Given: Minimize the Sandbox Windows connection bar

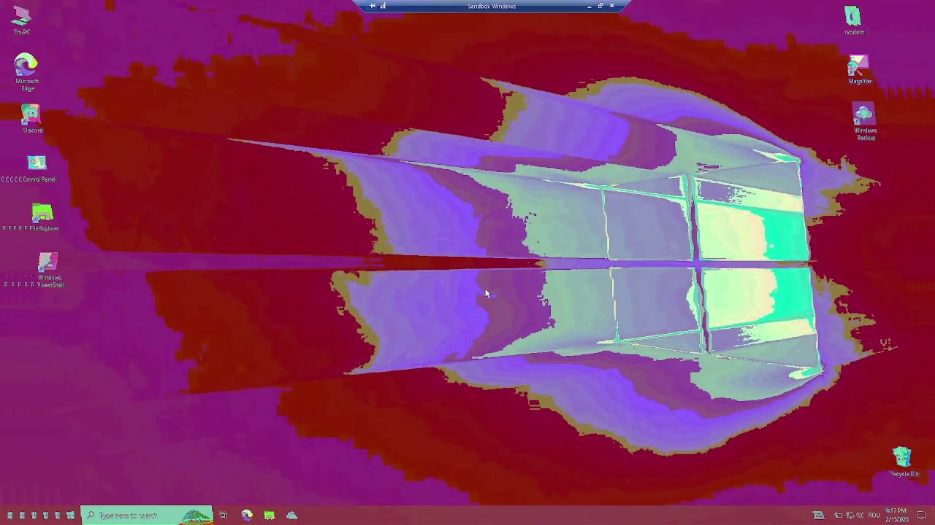Looking at the screenshot, I should click(x=589, y=6).
